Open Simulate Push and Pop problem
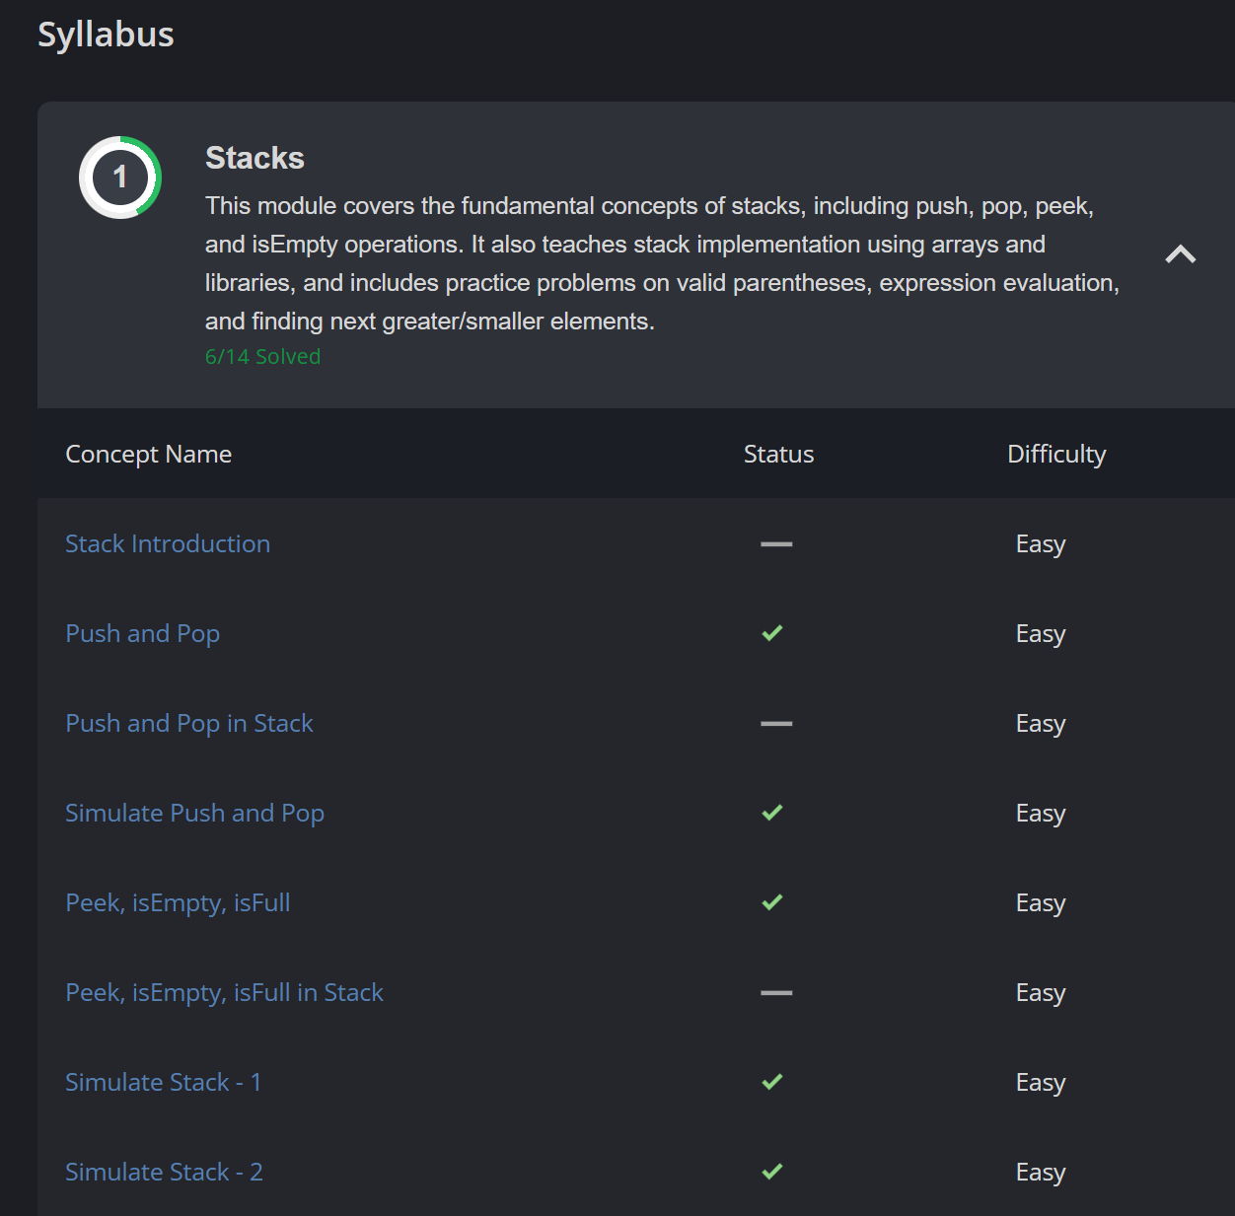 pos(194,813)
